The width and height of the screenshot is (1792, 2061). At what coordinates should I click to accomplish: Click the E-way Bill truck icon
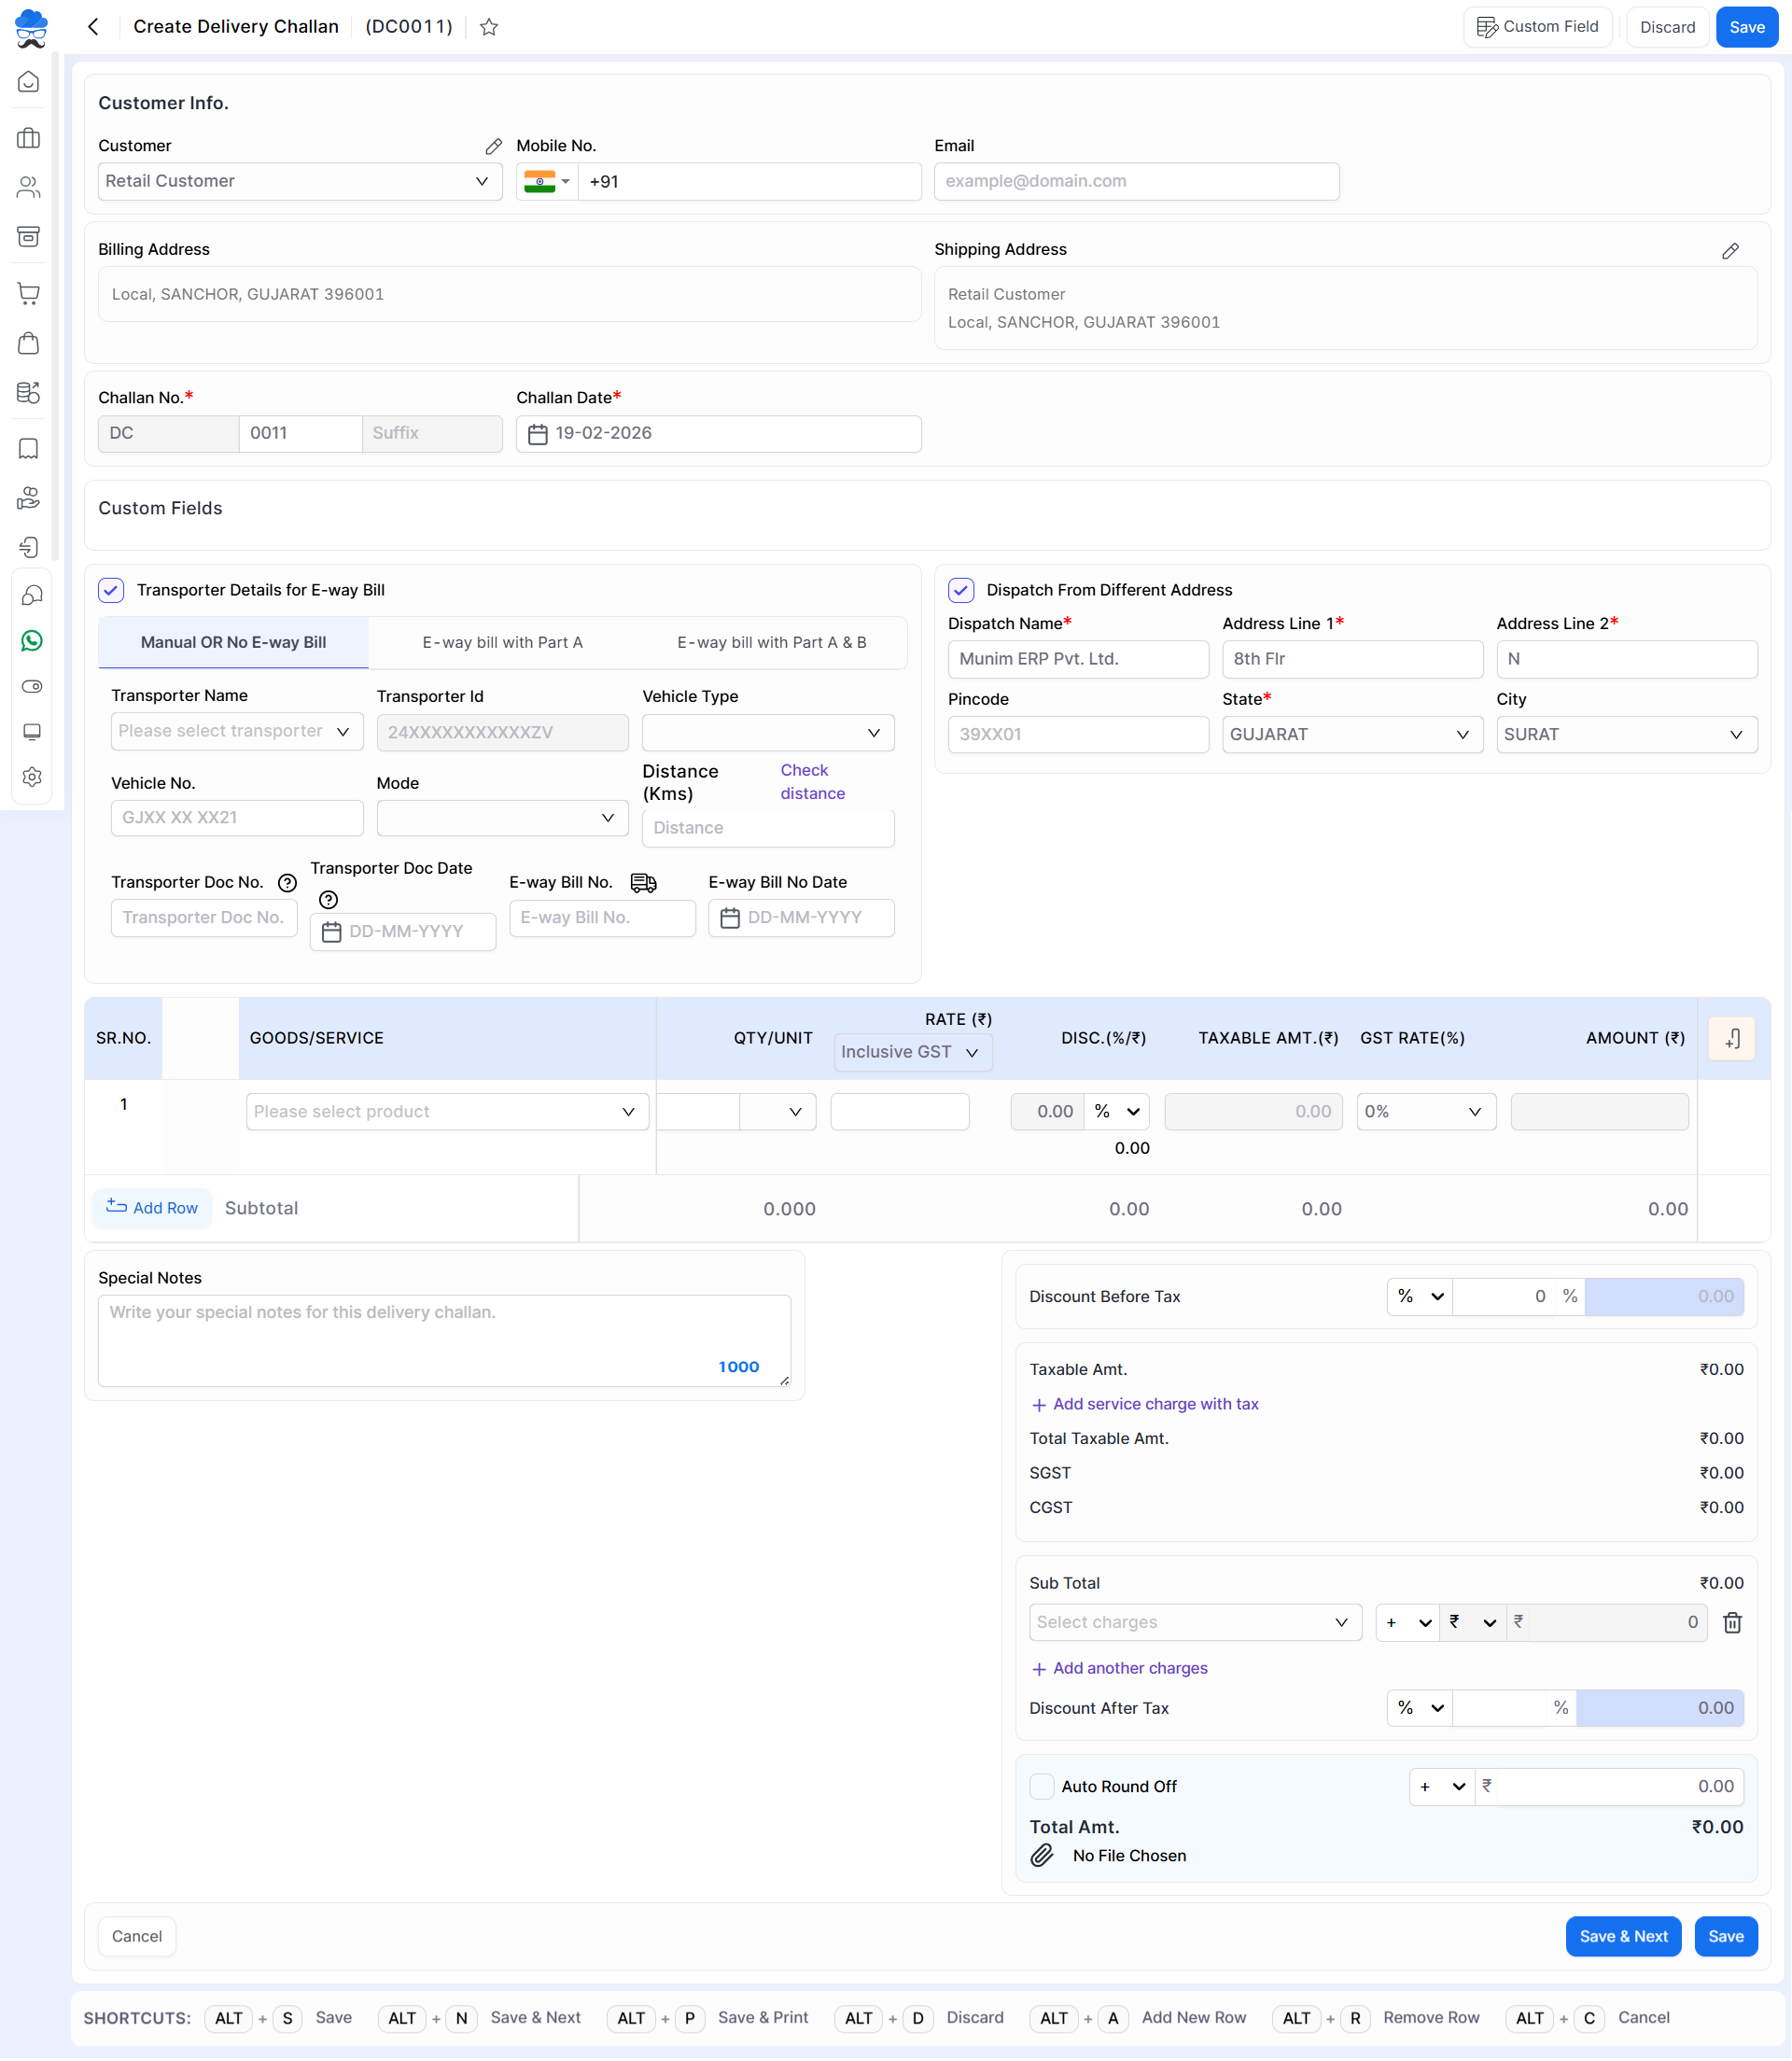click(643, 882)
